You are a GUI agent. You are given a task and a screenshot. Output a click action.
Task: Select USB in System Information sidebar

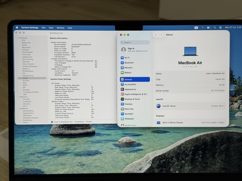coord(25,94)
